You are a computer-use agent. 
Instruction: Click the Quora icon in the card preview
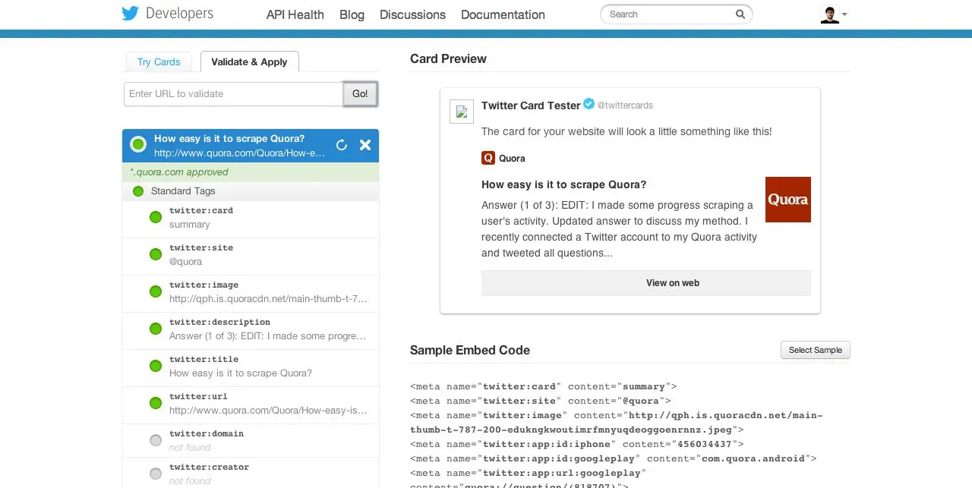(488, 158)
